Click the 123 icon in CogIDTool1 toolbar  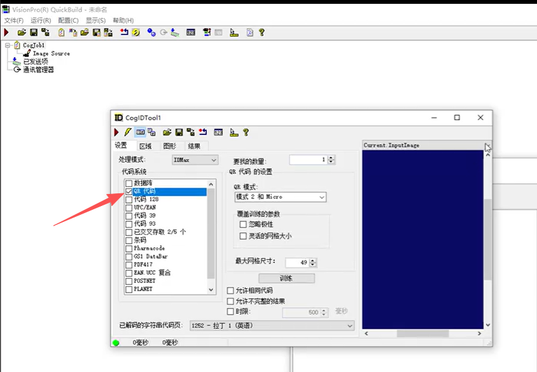218,132
